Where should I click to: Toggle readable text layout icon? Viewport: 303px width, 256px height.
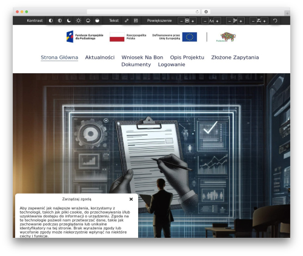(x=136, y=21)
